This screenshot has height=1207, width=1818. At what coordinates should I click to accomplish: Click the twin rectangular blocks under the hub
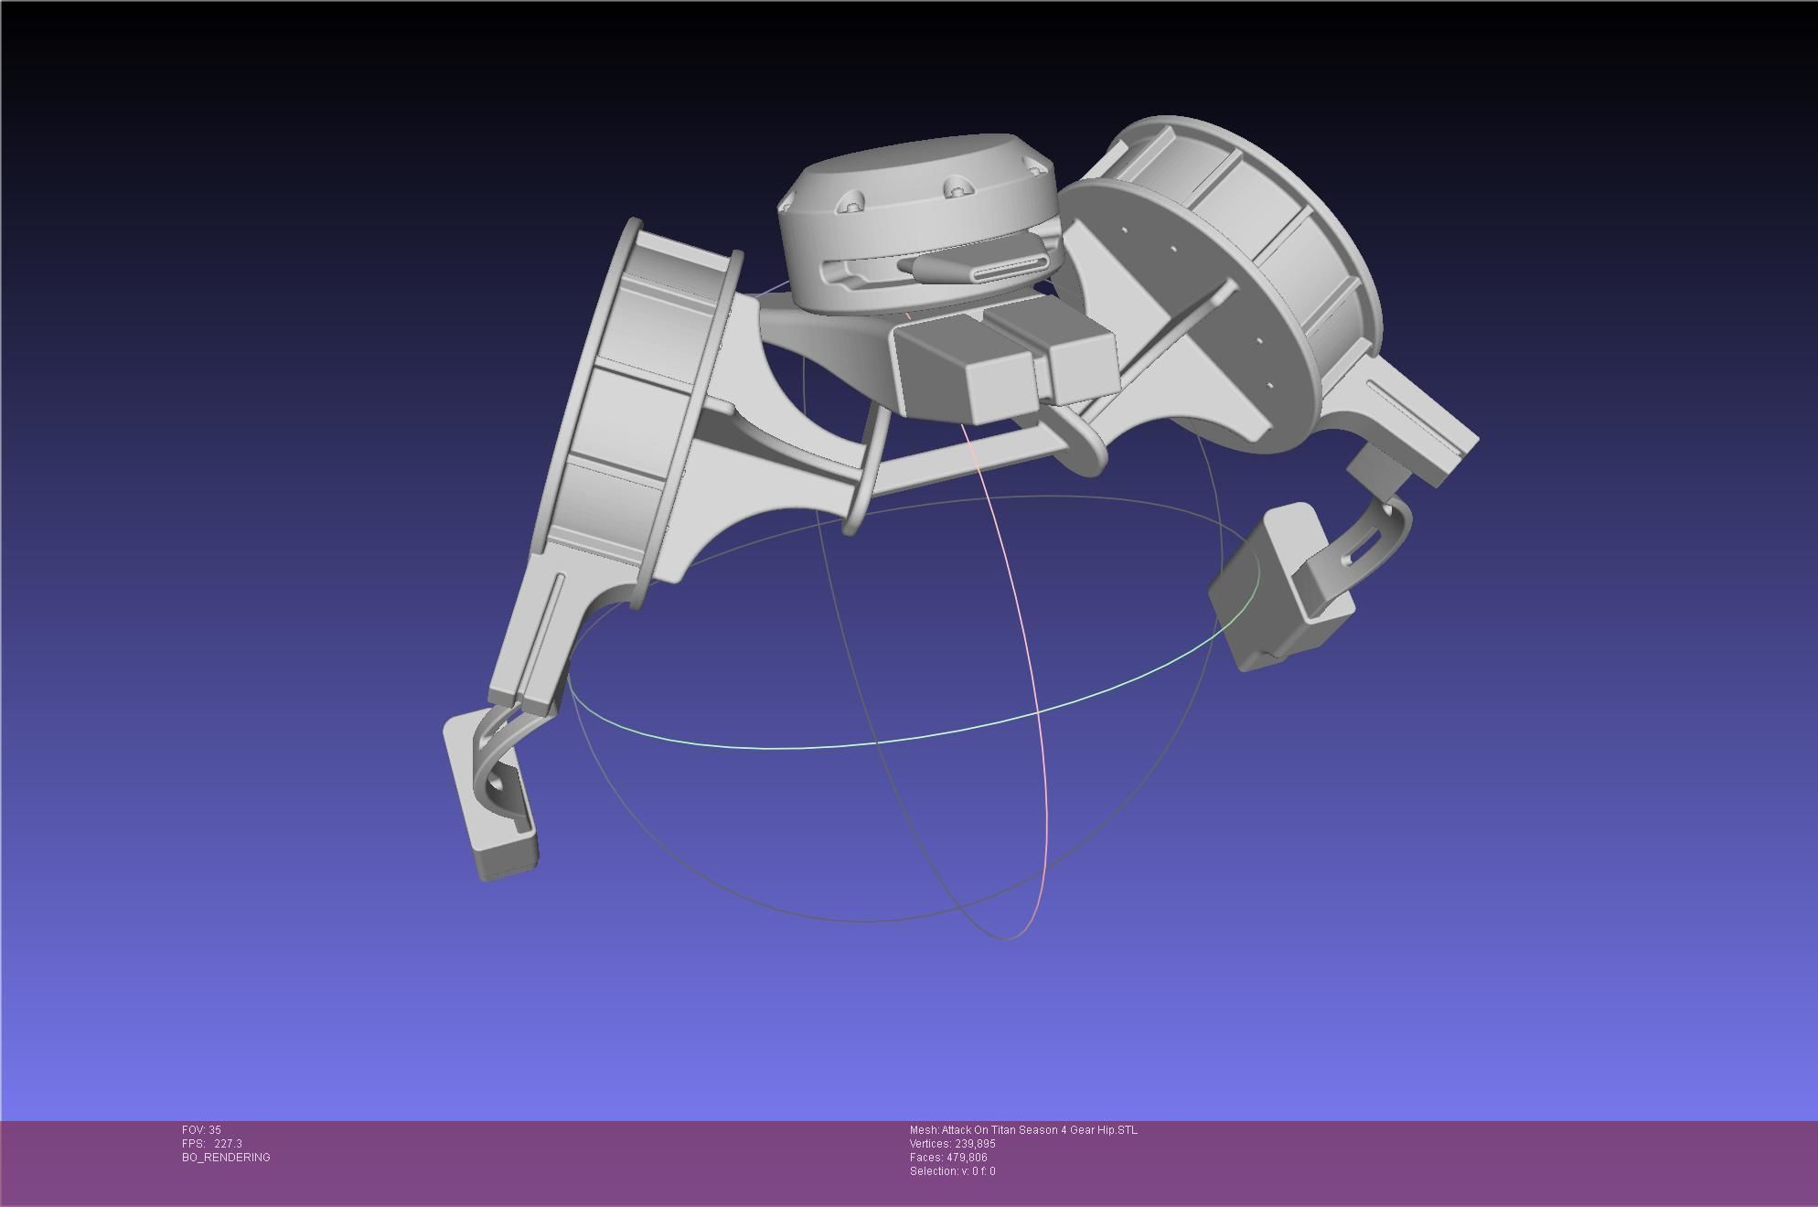(1004, 361)
